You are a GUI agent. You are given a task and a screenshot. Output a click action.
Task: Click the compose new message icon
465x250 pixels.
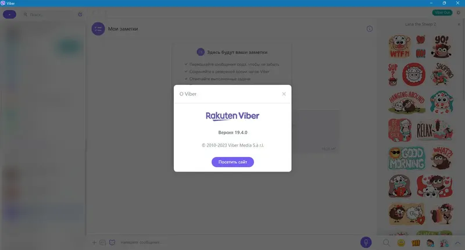click(80, 14)
